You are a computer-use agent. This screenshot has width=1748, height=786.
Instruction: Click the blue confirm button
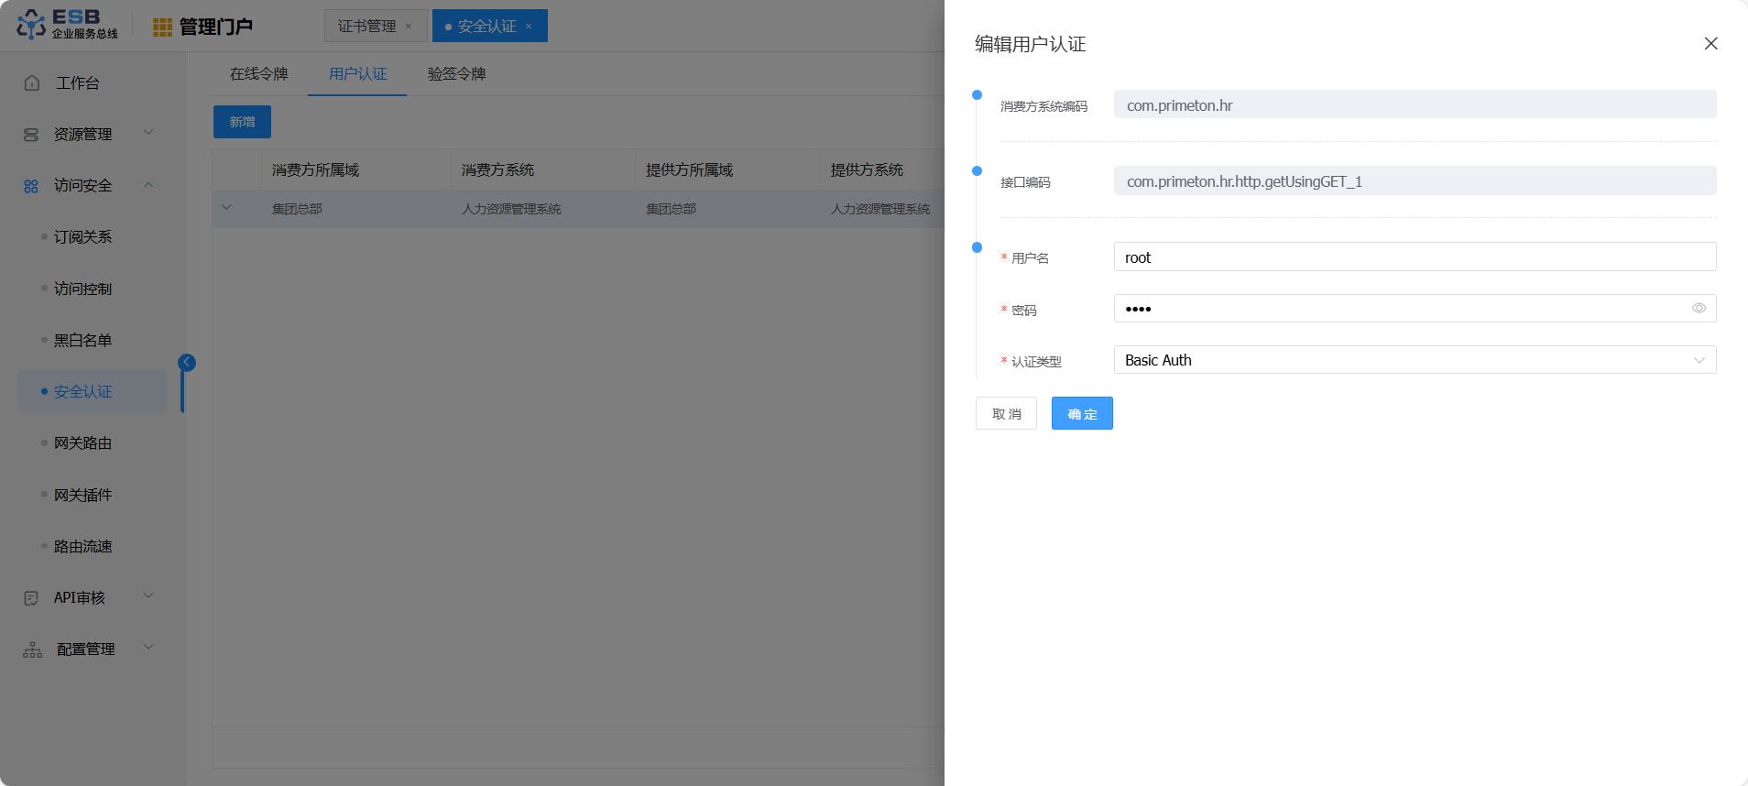(x=1081, y=414)
